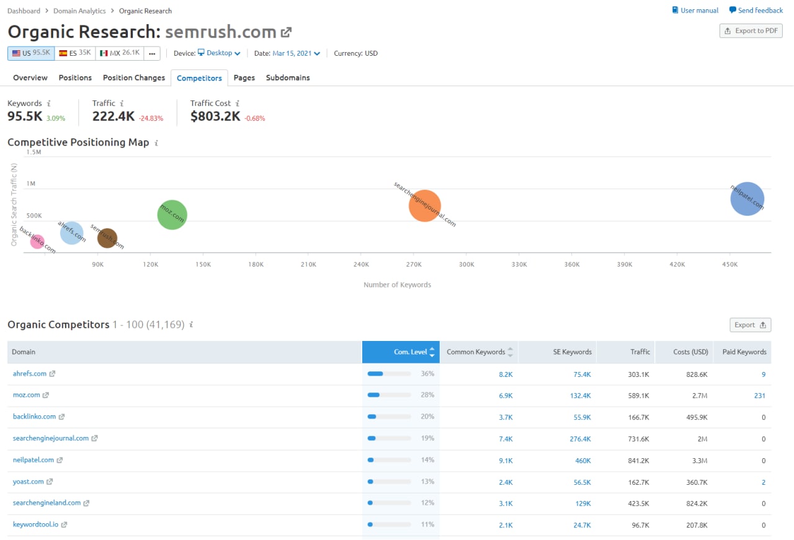
Task: Click 24.7K SE keywords for keywordtool.io
Action: (582, 525)
